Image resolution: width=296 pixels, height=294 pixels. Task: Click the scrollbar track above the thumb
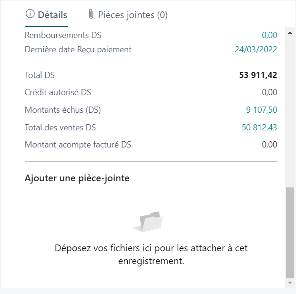coord(289,109)
